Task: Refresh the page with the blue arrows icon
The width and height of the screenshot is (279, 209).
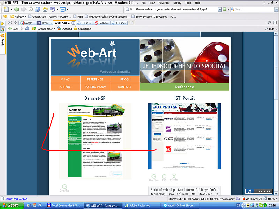Action: [x=38, y=9]
